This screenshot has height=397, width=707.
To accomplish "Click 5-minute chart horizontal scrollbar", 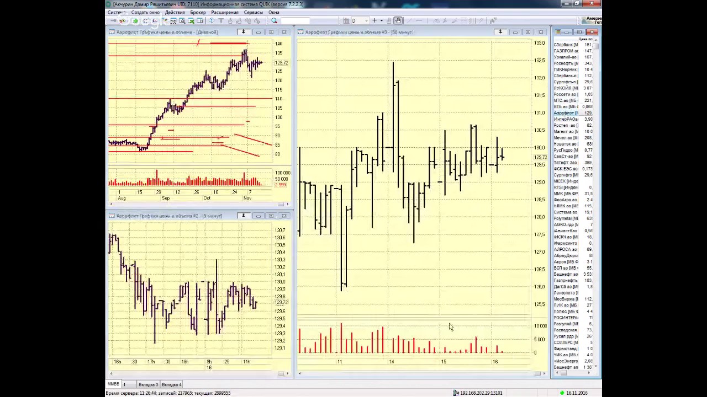I will (x=199, y=373).
